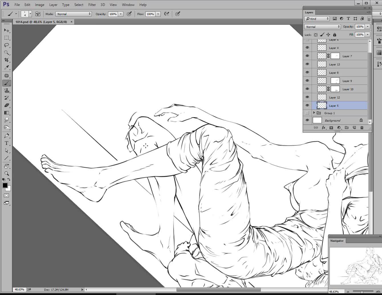Lock all layer attributes
The image size is (382, 295).
tap(335, 35)
